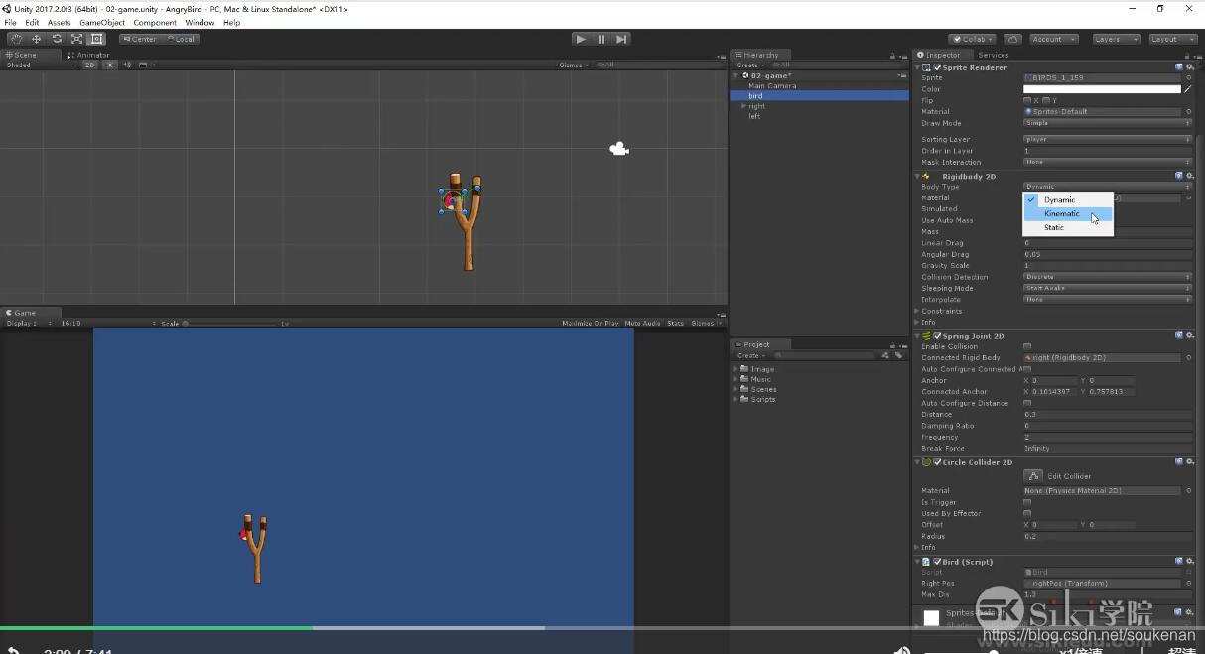This screenshot has width=1205, height=654.
Task: Open the Sprite field object picker
Action: [1189, 77]
